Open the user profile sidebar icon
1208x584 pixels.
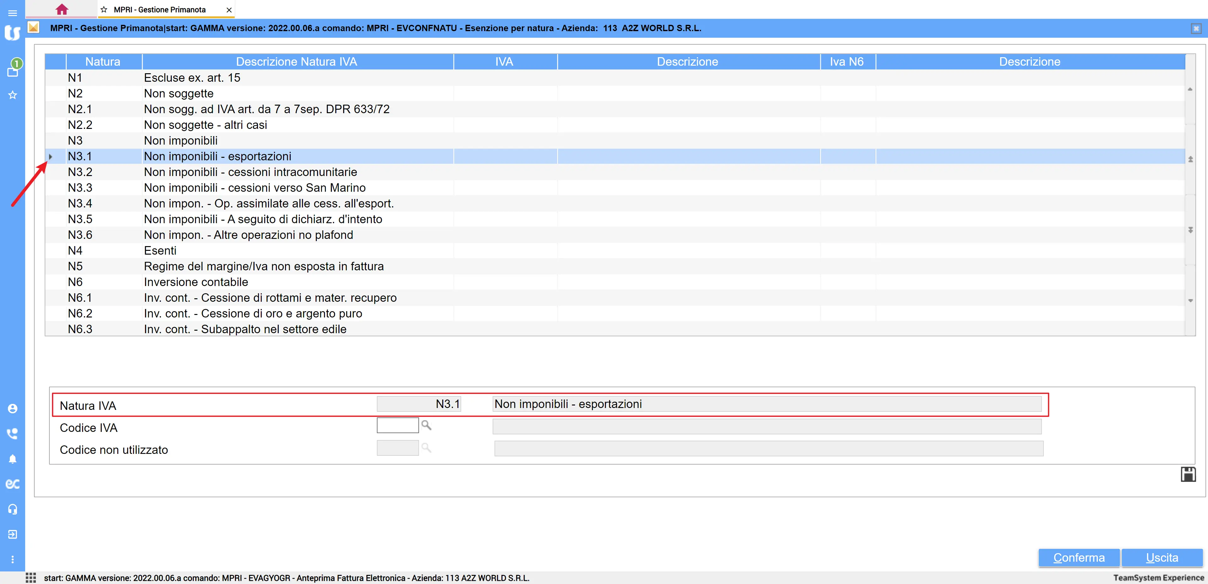(13, 409)
